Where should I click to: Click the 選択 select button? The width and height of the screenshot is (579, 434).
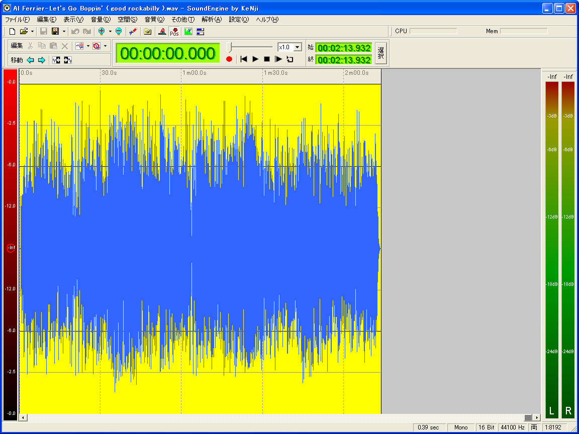click(381, 53)
